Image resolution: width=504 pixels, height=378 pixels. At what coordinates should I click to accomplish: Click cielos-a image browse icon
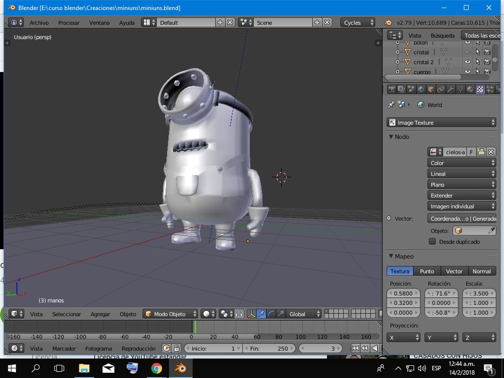click(435, 152)
